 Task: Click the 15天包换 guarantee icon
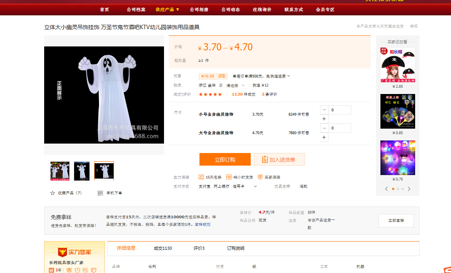pyautogui.click(x=201, y=177)
